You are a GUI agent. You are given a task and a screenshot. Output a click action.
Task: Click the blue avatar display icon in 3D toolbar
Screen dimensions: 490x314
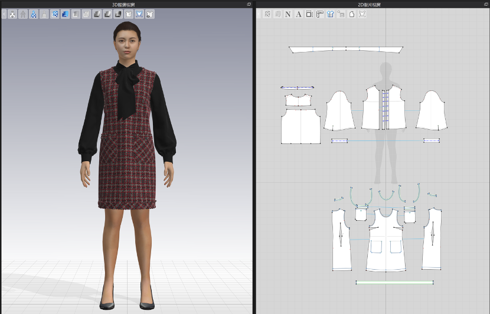(x=34, y=14)
